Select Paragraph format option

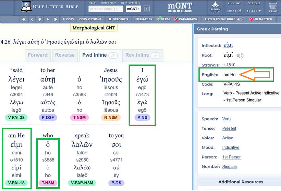(186, 19)
